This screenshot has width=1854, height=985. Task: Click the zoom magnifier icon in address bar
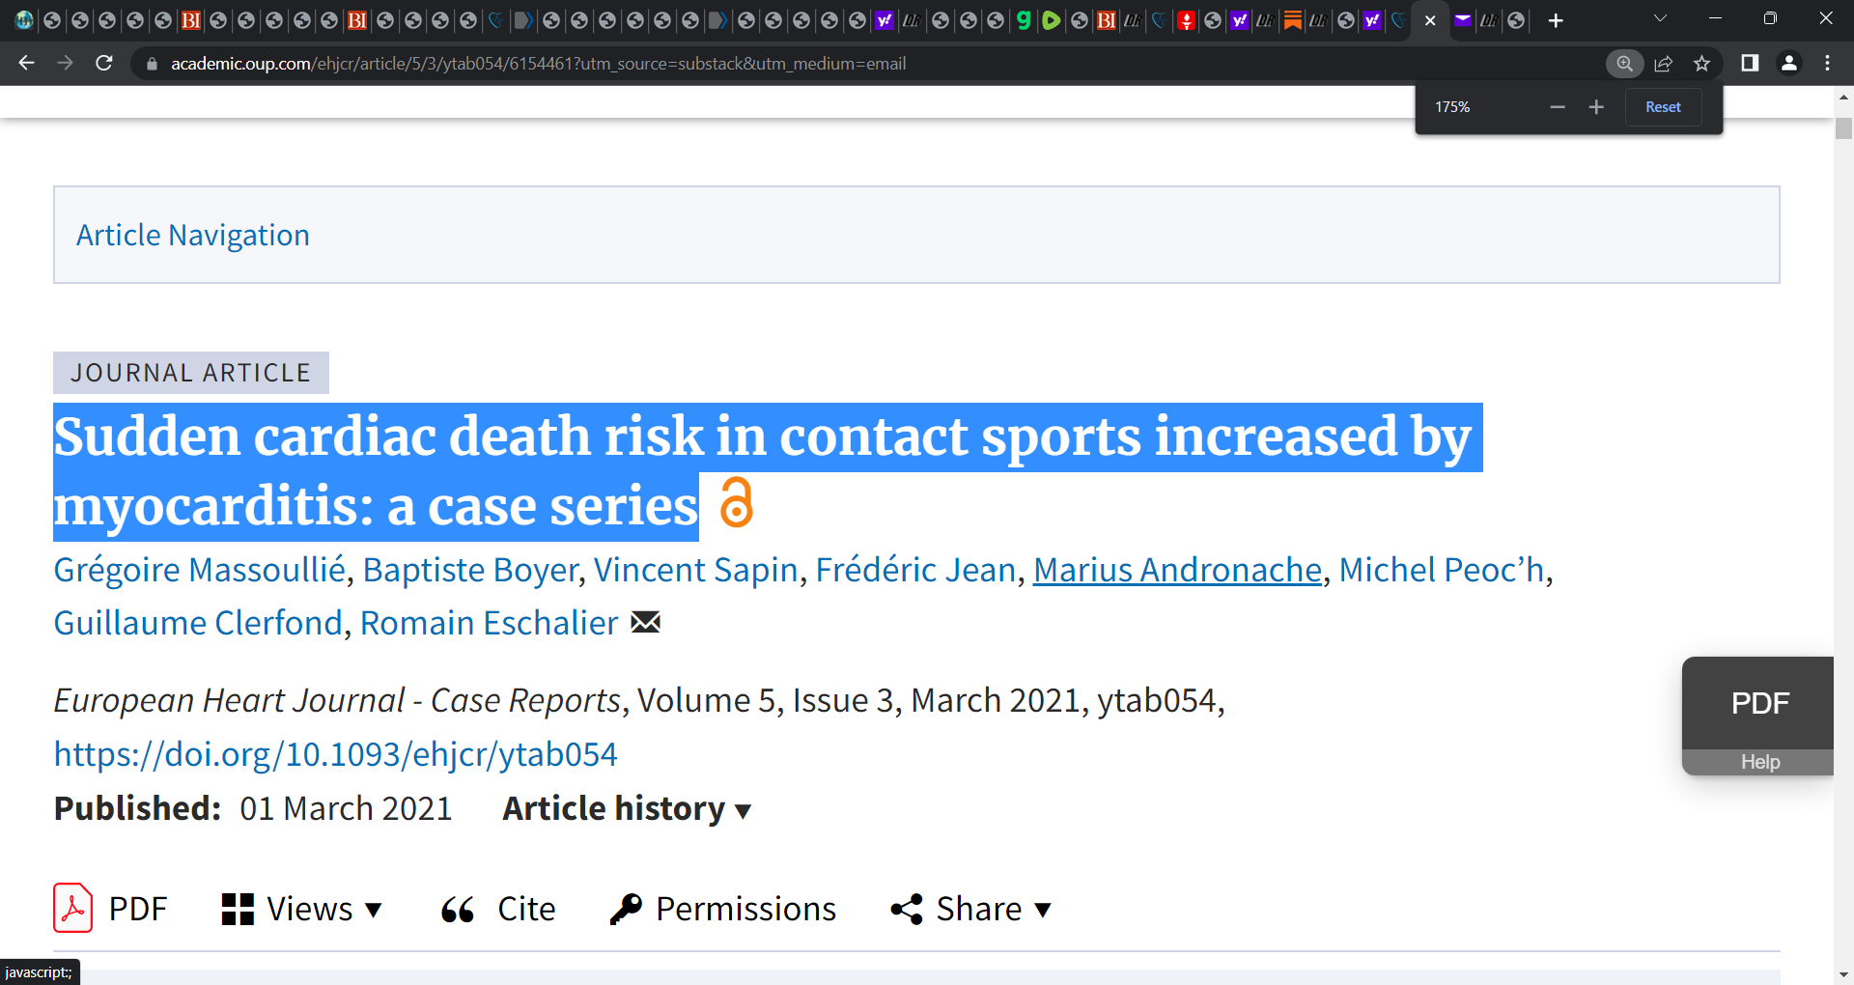[x=1625, y=64]
